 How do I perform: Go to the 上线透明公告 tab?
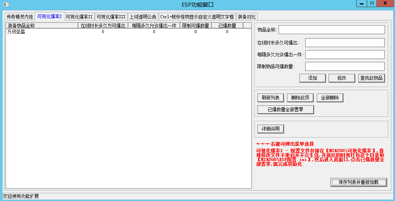tap(143, 17)
